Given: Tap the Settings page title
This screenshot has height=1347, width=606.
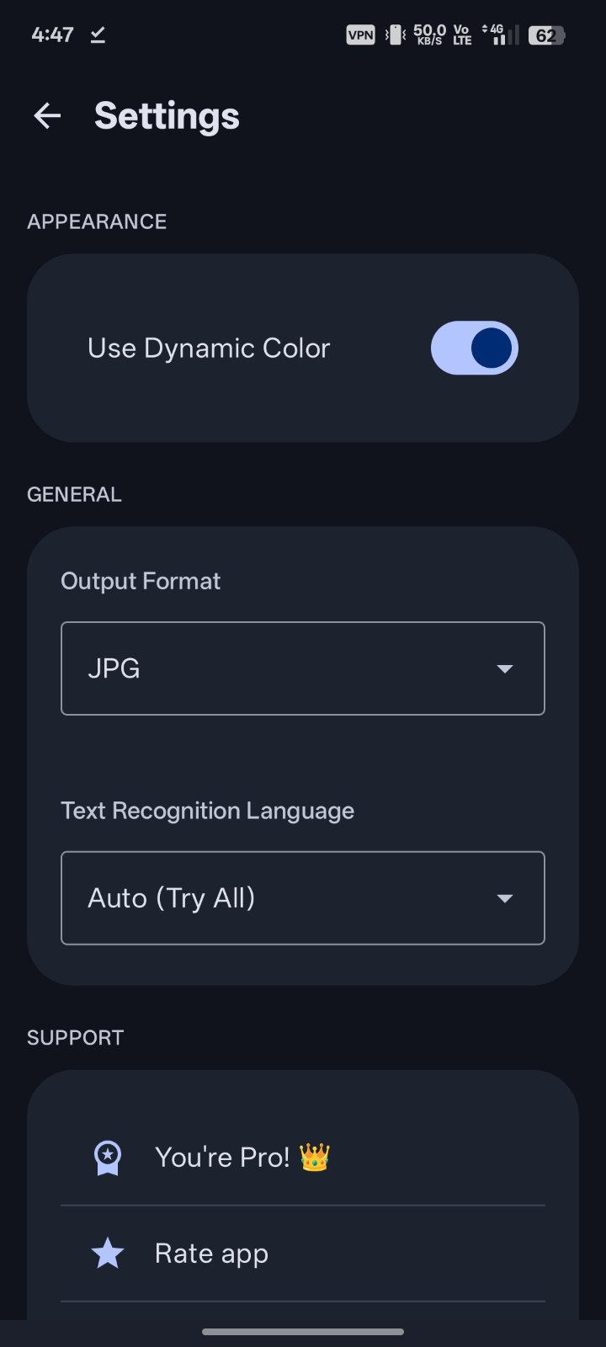Looking at the screenshot, I should pos(167,116).
